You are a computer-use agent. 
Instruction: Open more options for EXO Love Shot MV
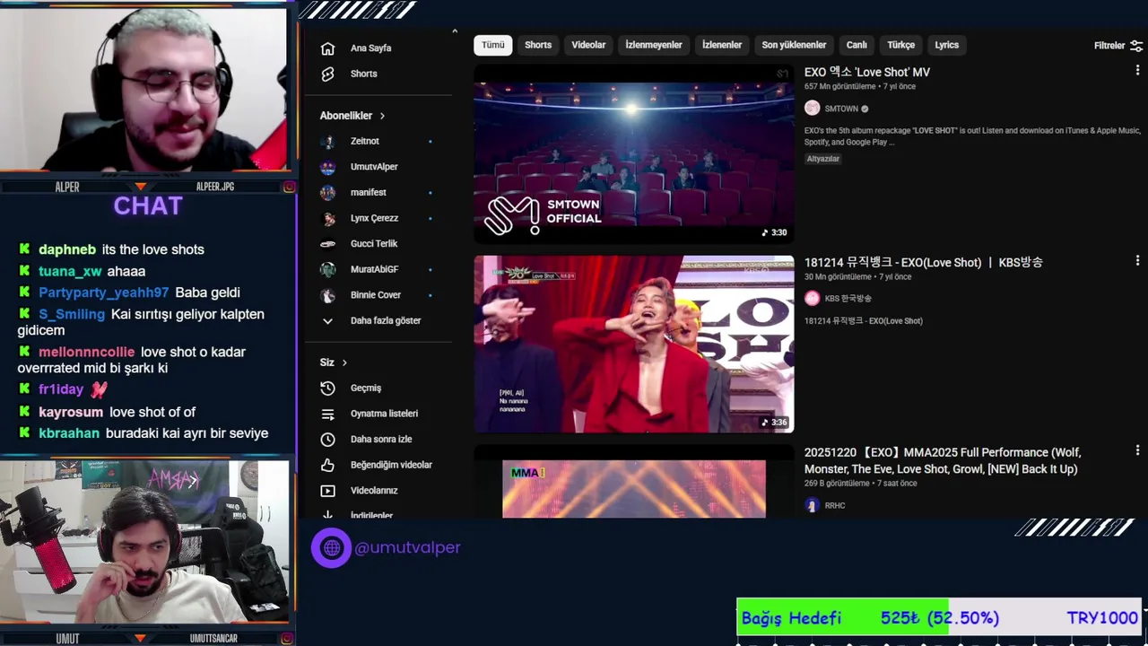(1137, 71)
